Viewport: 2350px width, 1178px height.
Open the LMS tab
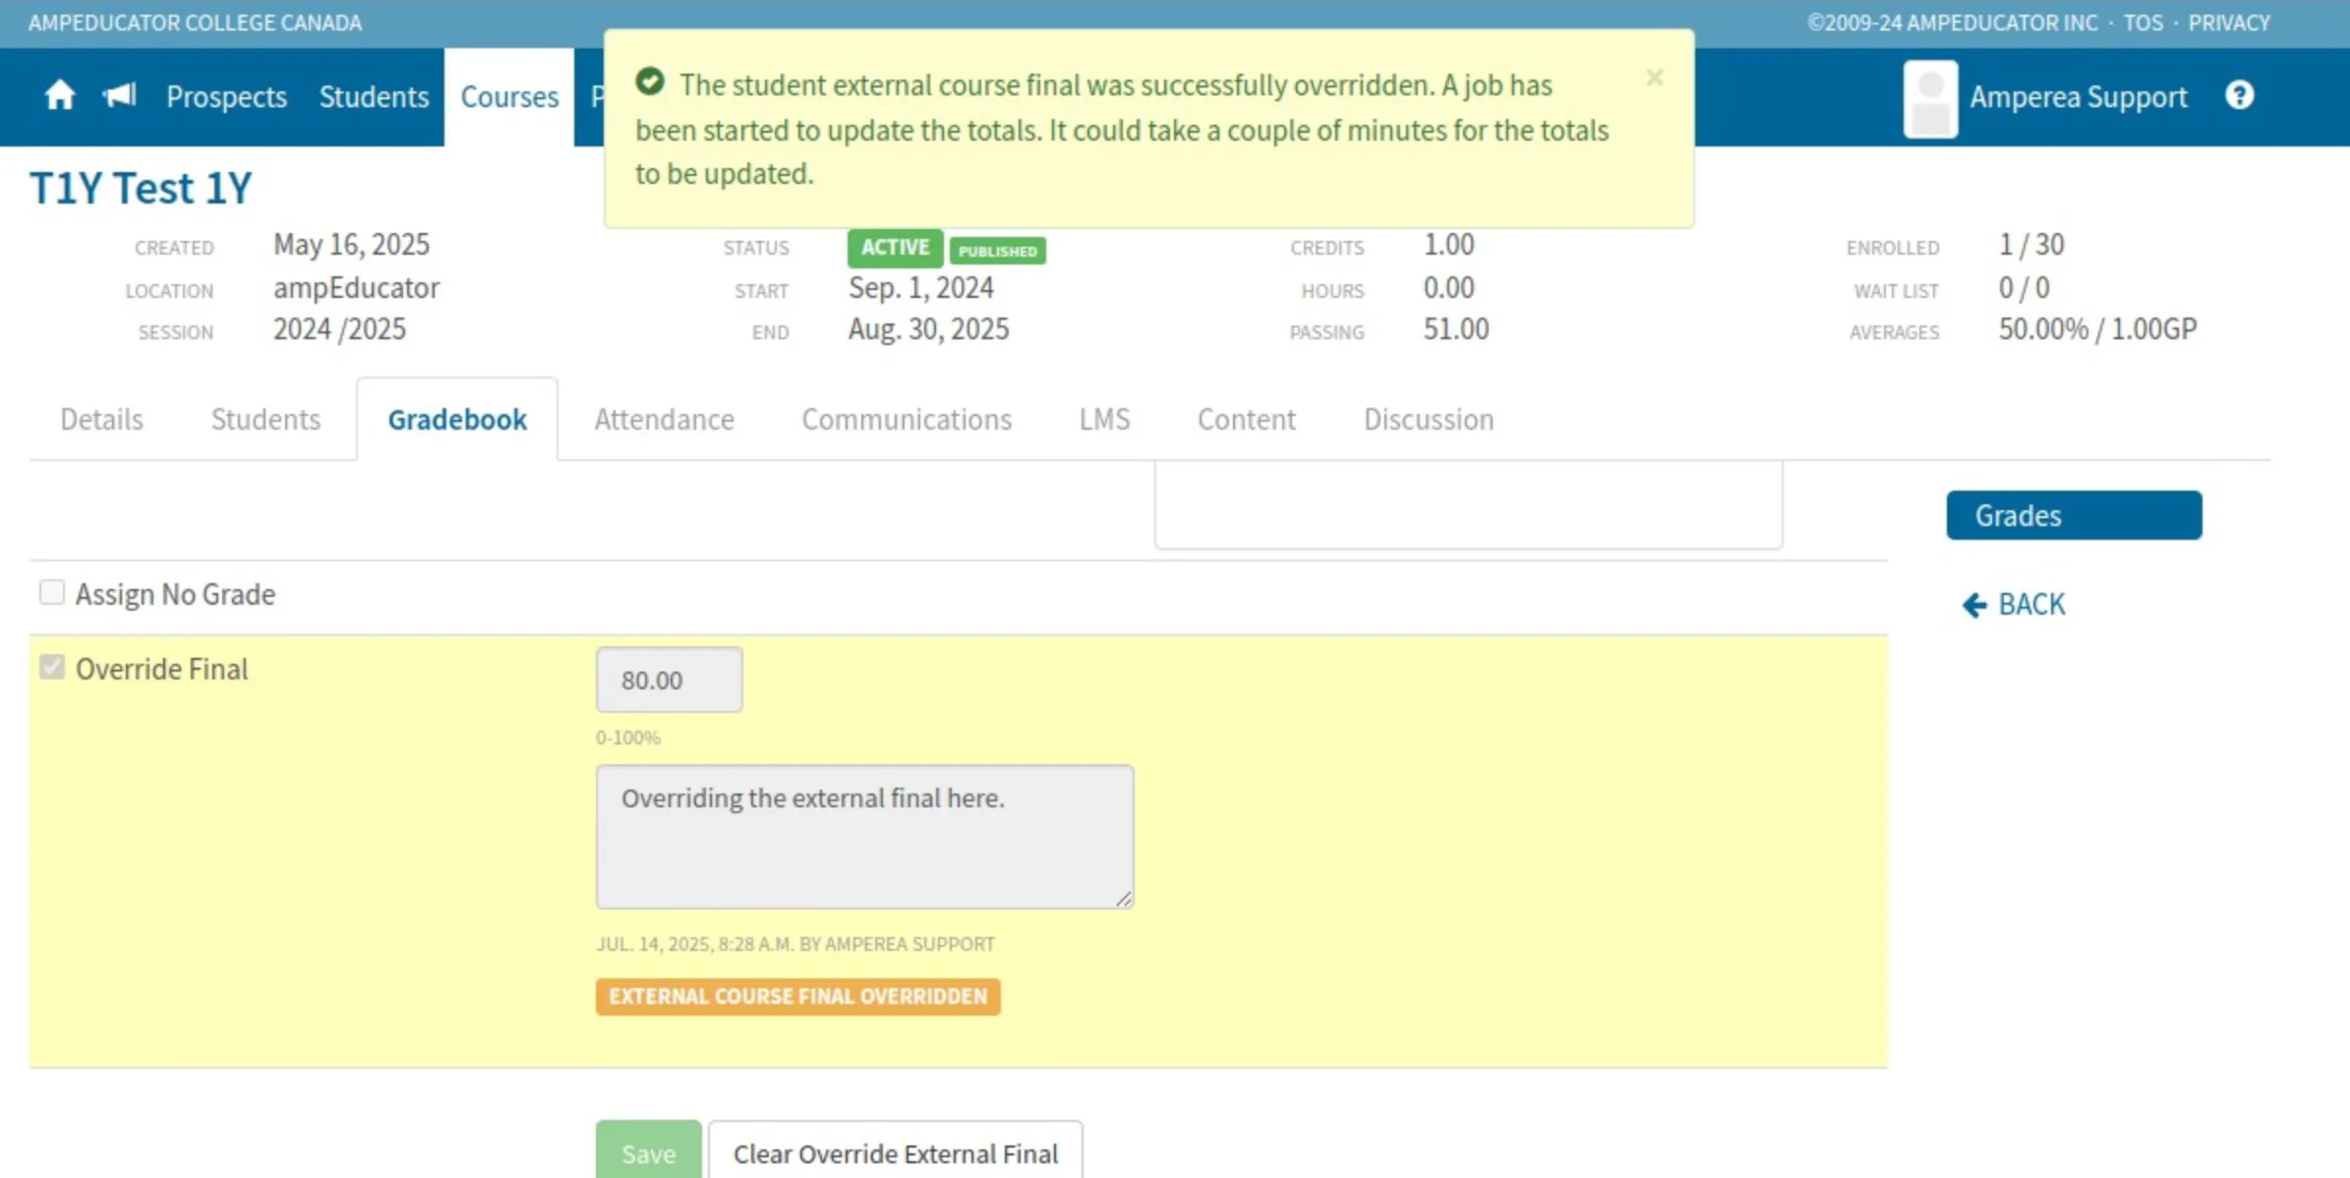pyautogui.click(x=1104, y=419)
